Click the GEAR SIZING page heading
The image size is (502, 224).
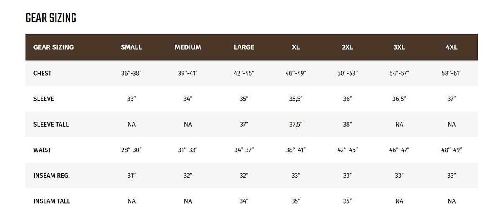pyautogui.click(x=51, y=18)
